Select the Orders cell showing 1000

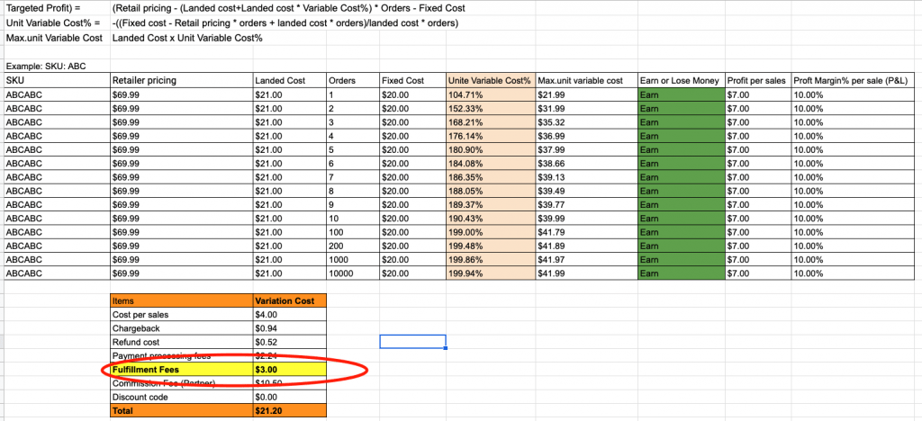coord(352,260)
